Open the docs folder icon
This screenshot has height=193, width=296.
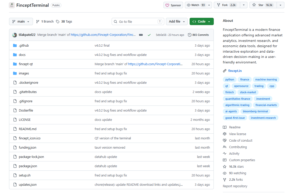(15, 55)
